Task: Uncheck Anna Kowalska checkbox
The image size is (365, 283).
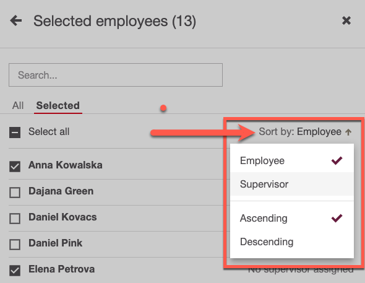Action: click(15, 167)
